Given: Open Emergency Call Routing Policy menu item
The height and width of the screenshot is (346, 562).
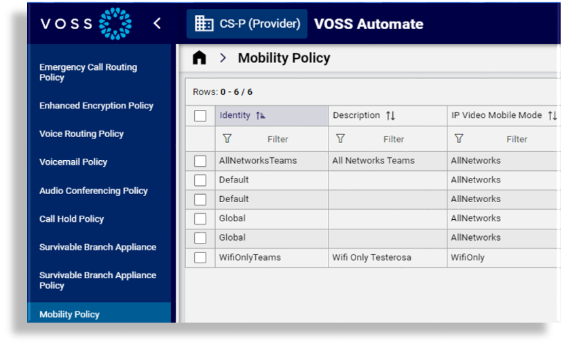Looking at the screenshot, I should coord(88,73).
